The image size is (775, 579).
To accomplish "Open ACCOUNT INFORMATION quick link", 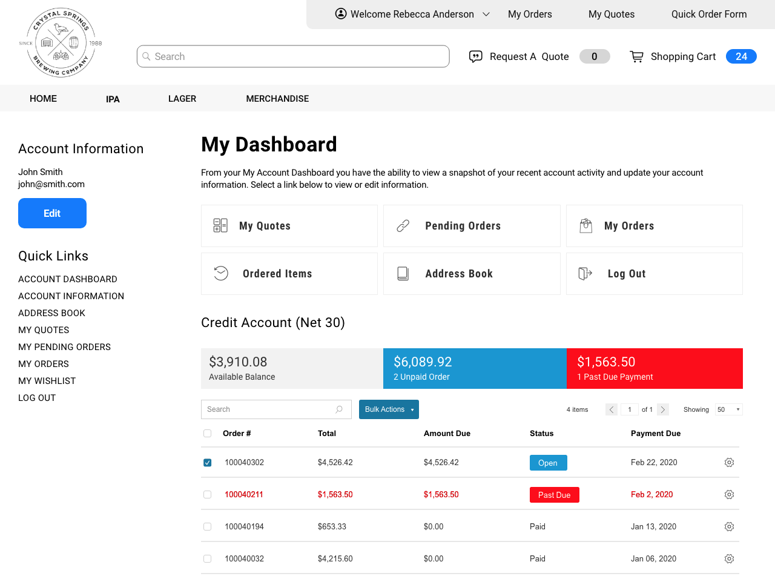I will [x=71, y=296].
